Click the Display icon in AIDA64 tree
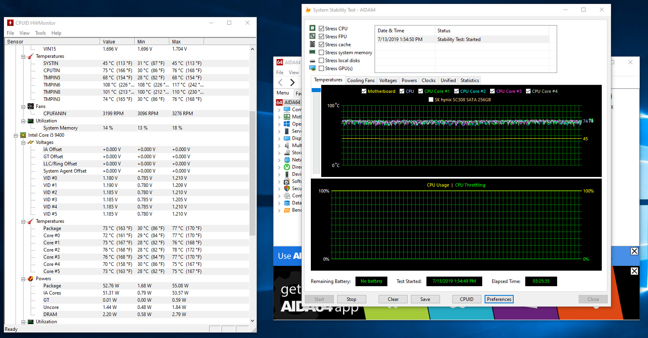 [x=287, y=138]
